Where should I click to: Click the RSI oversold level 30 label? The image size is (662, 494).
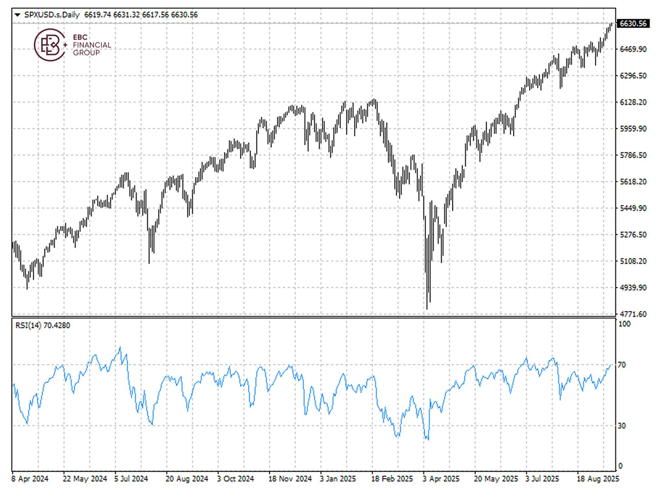coord(622,426)
